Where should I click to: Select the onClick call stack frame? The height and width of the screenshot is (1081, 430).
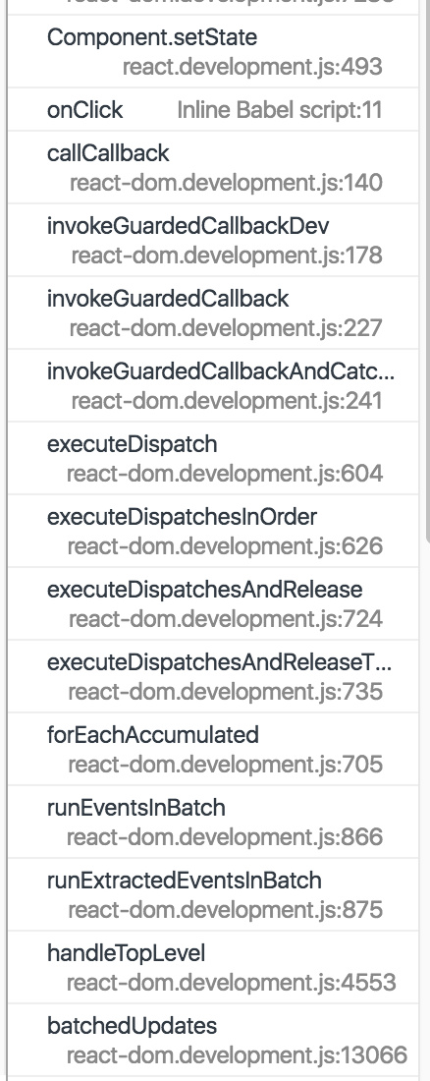tap(213, 109)
